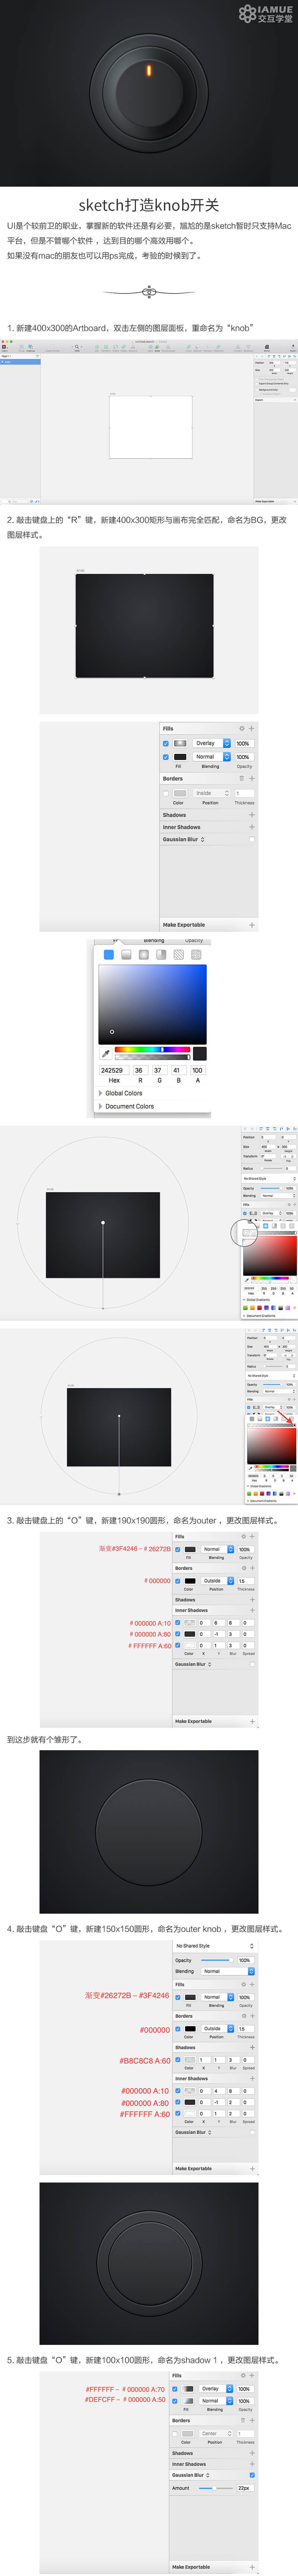The image size is (298, 2576).
Task: Click the R value field showing 36
Action: [140, 1070]
